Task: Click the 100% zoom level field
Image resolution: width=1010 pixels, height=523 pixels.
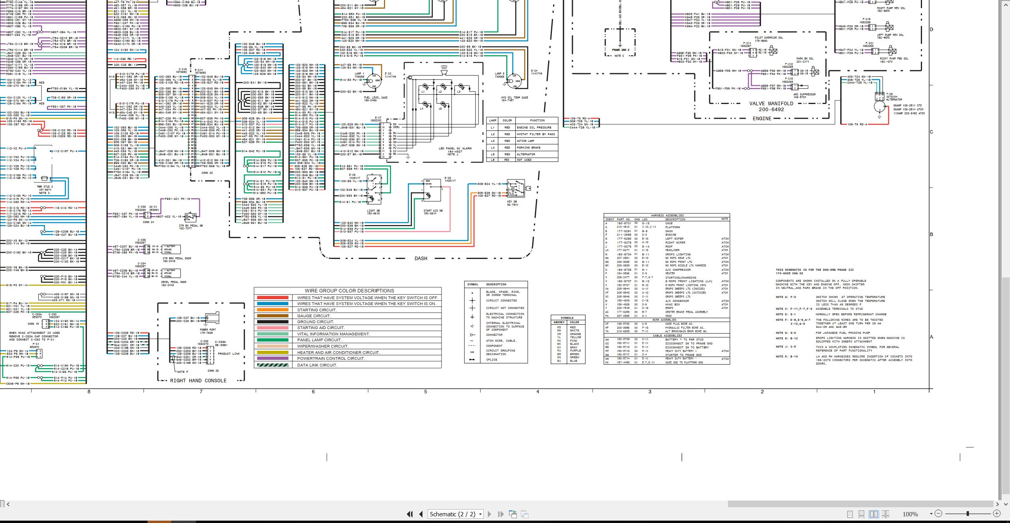Action: pyautogui.click(x=910, y=514)
